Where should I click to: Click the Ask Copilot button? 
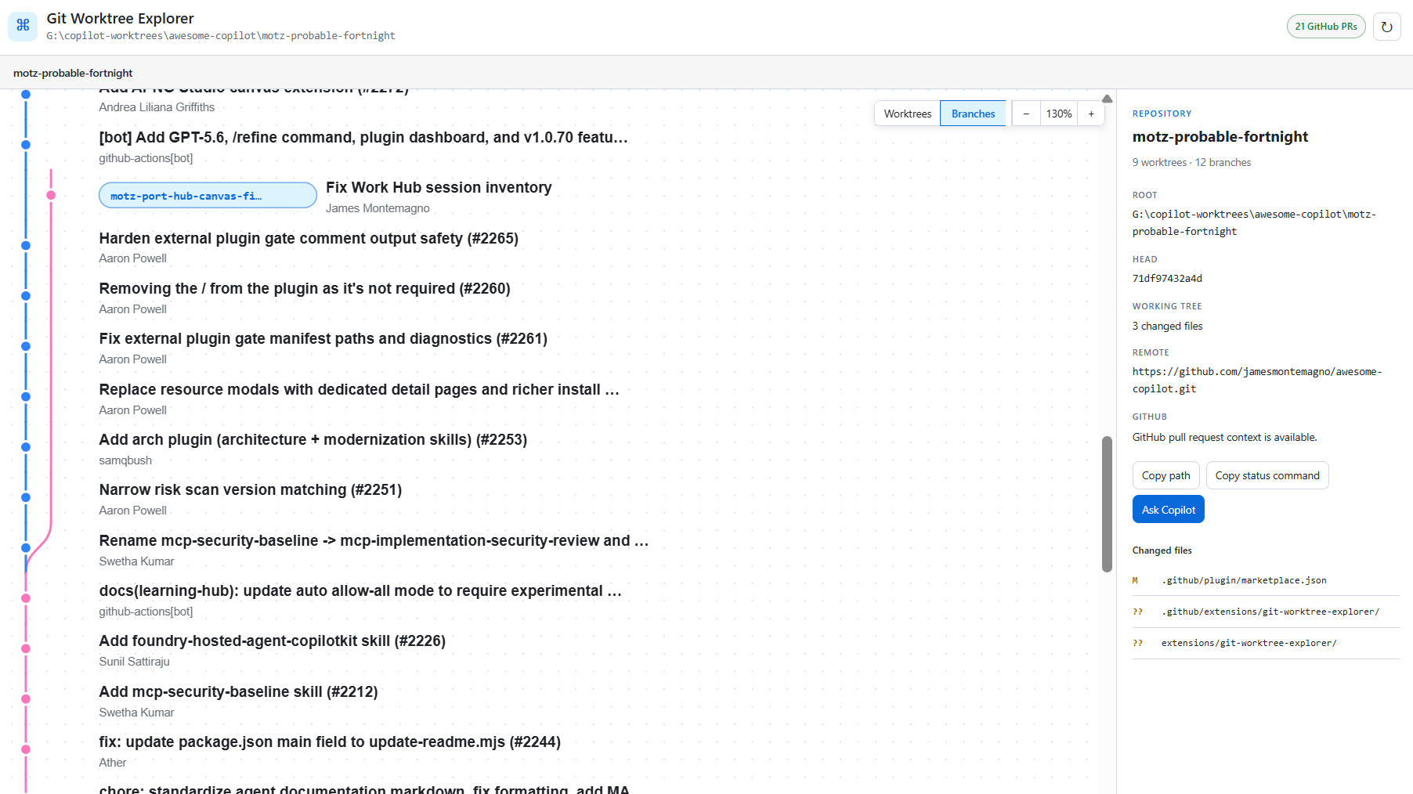click(1169, 510)
